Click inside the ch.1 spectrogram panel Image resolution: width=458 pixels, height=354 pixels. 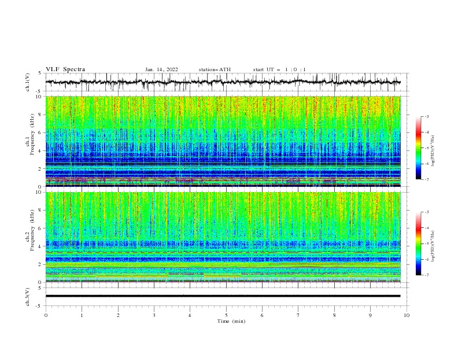223,141
